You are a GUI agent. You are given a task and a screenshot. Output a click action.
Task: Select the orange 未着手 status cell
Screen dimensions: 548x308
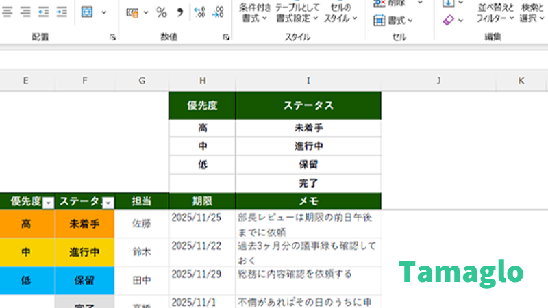[x=84, y=224]
